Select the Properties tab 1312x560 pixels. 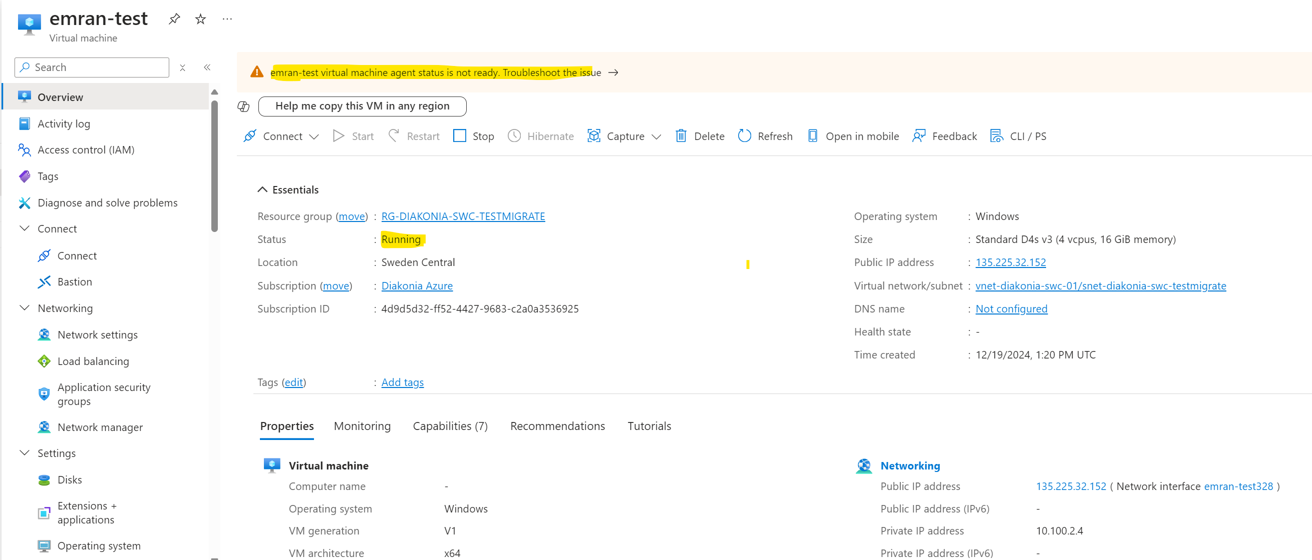287,426
